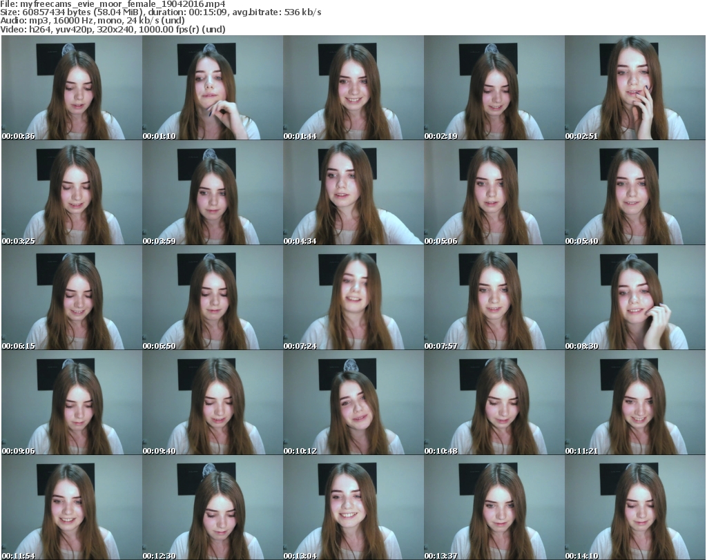The height and width of the screenshot is (560, 707).
Task: Choose the thumbnail stamped 00:08:30
Action: (635, 298)
